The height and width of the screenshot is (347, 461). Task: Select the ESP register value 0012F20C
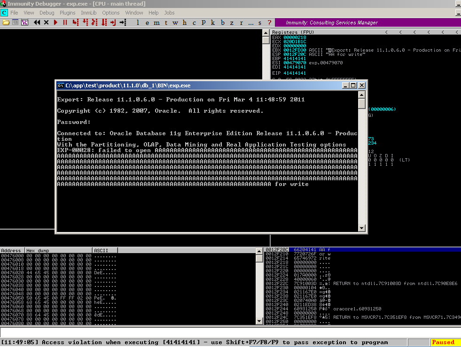pos(295,54)
